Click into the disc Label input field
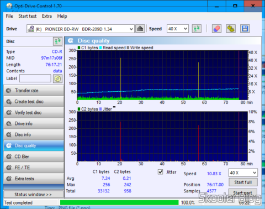265x209 pixels. click(35, 79)
